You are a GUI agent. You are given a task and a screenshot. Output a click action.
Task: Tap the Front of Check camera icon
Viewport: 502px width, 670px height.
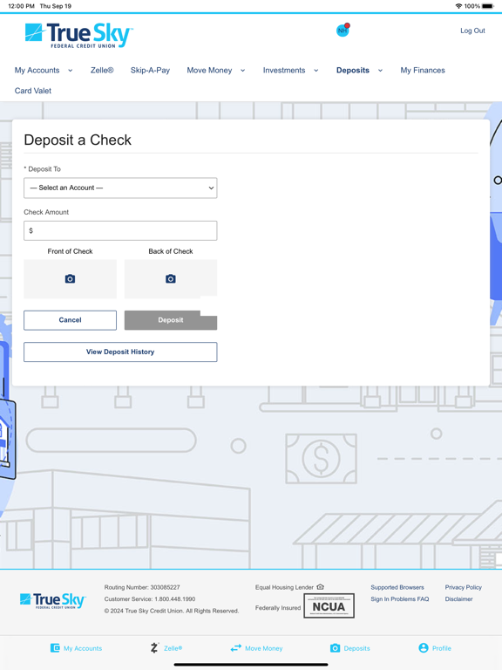click(70, 279)
